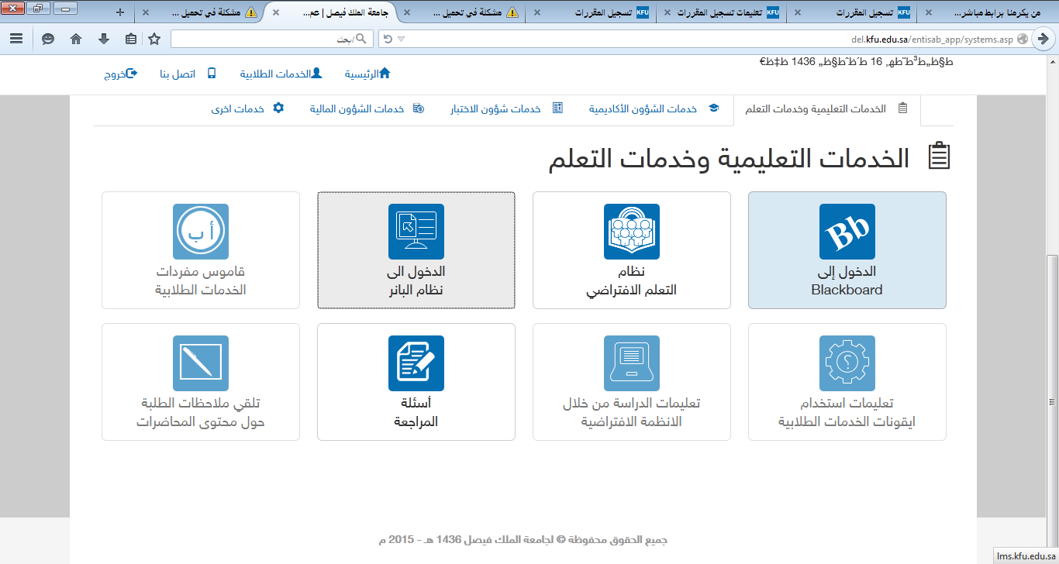Click the browser search input field
The image size is (1059, 564).
264,39
